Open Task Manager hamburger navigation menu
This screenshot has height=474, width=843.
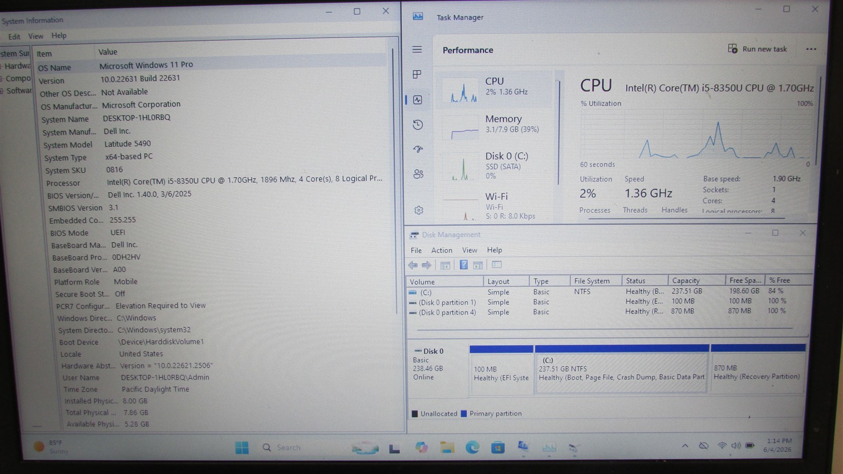417,50
